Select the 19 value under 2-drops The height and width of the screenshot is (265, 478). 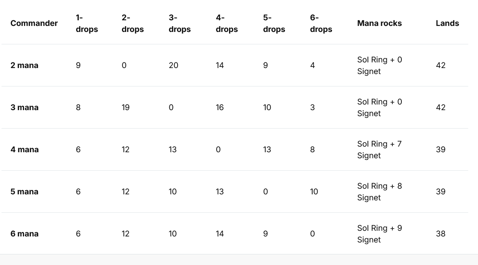[x=125, y=108]
